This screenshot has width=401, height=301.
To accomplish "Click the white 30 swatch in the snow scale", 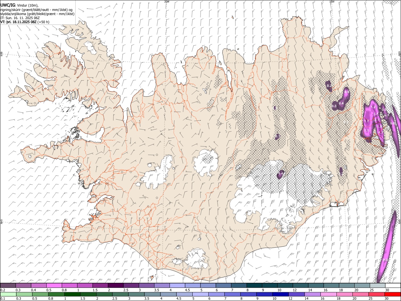I will coord(393,285).
